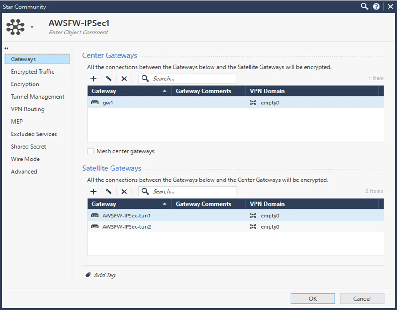Confirm with the OK button
397x310 pixels.
313,299
